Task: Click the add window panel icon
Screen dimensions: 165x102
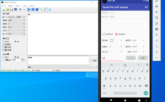Action: [46, 9]
